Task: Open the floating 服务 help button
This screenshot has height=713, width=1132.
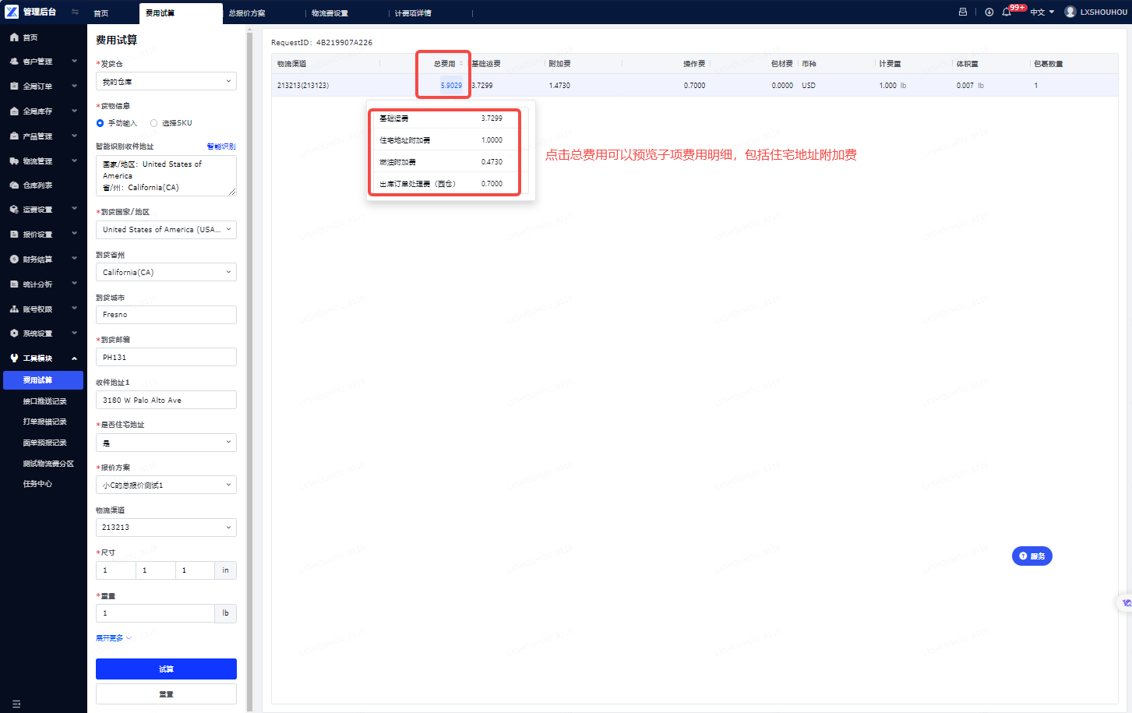Action: [1032, 556]
